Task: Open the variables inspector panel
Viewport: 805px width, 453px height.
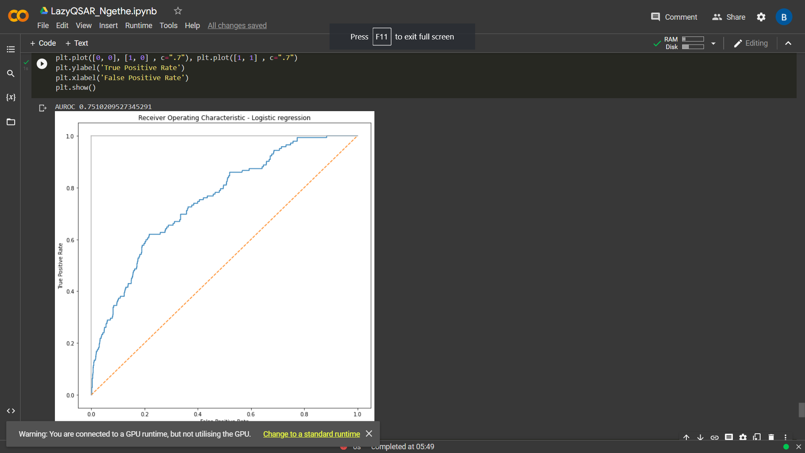Action: pyautogui.click(x=11, y=97)
